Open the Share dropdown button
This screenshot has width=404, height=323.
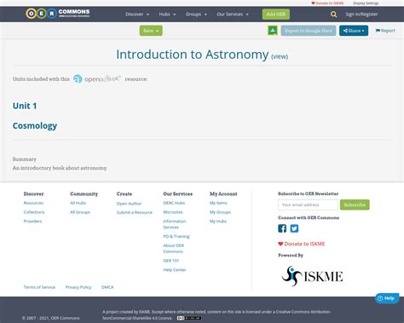click(x=354, y=31)
